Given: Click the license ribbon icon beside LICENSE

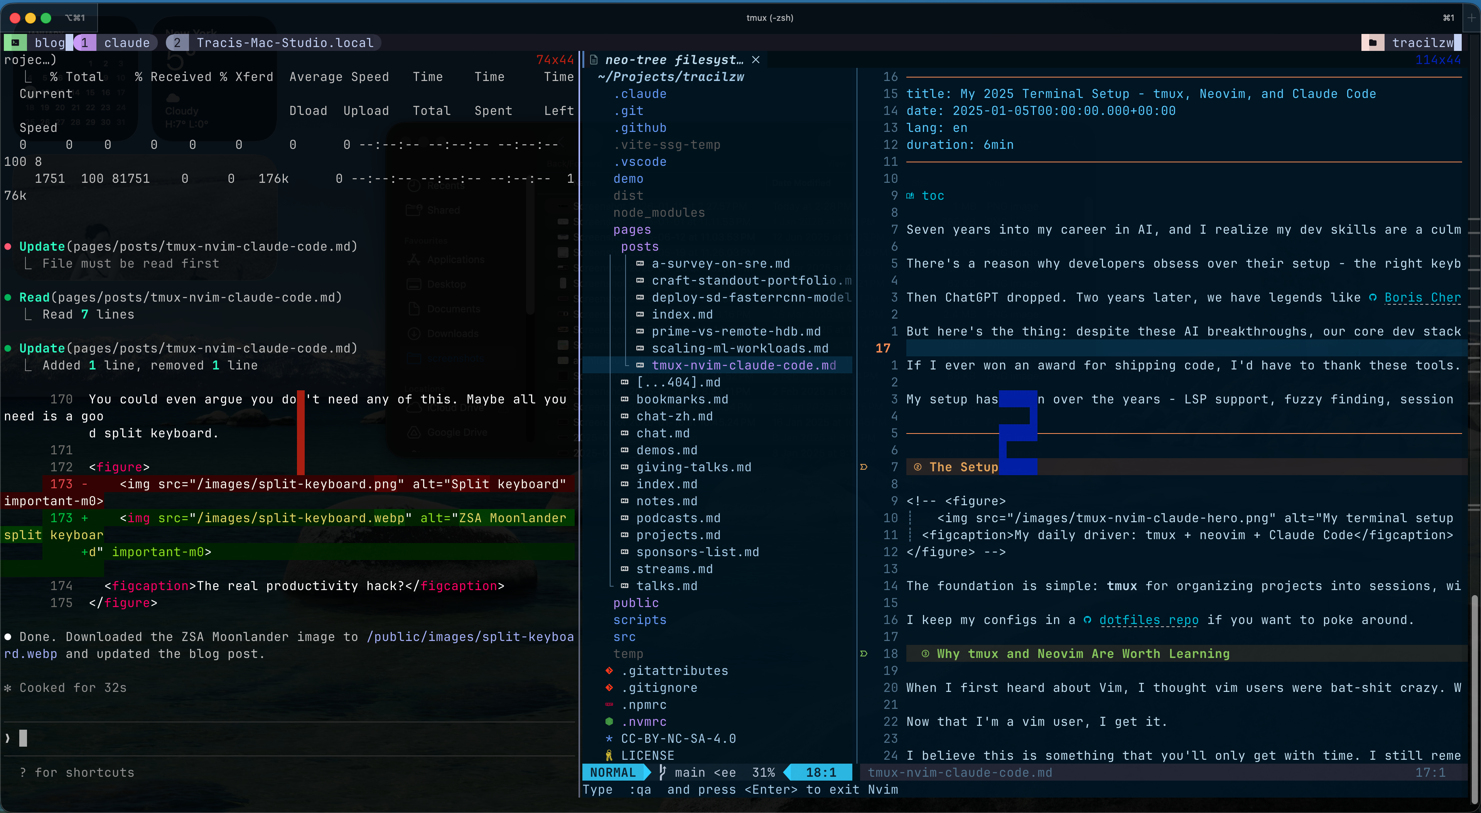Looking at the screenshot, I should tap(609, 756).
